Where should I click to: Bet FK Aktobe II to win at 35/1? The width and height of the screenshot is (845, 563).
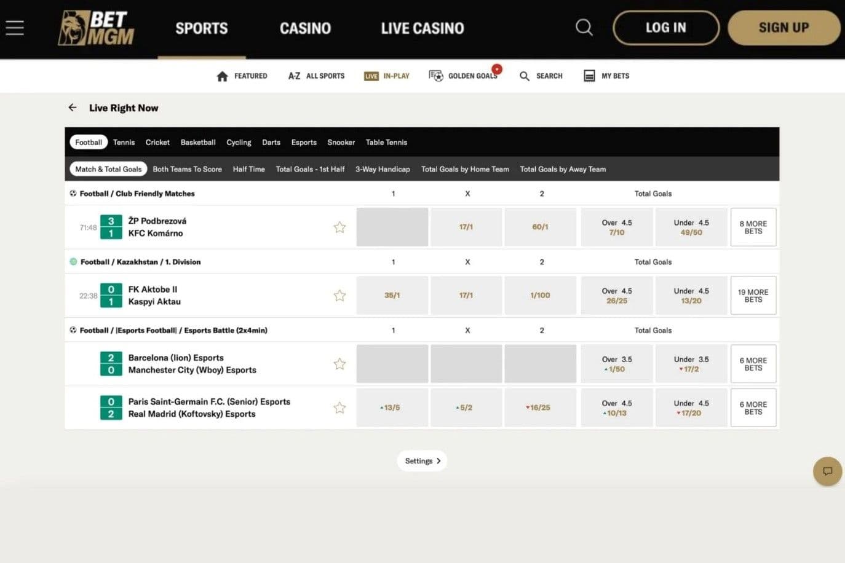[x=392, y=295]
